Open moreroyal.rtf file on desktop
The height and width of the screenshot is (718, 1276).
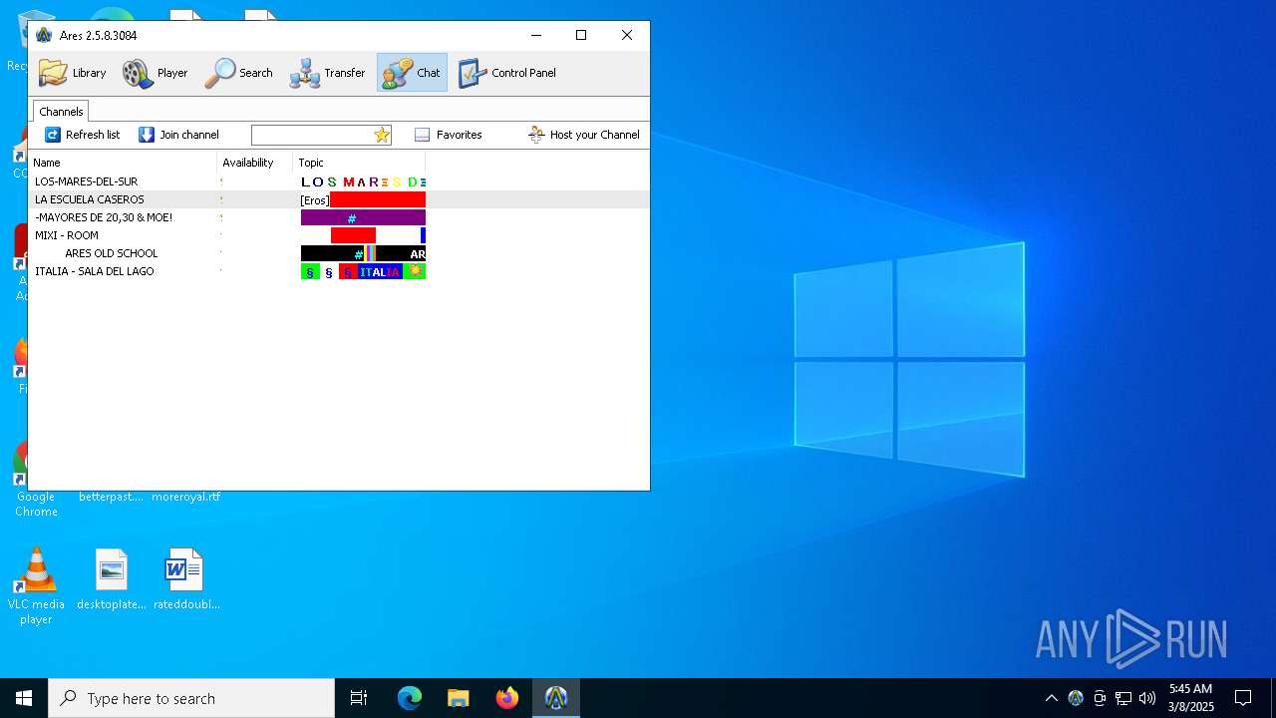pos(186,497)
